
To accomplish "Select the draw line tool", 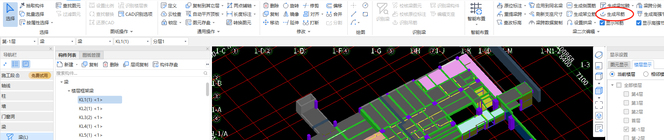I will 354,14.
